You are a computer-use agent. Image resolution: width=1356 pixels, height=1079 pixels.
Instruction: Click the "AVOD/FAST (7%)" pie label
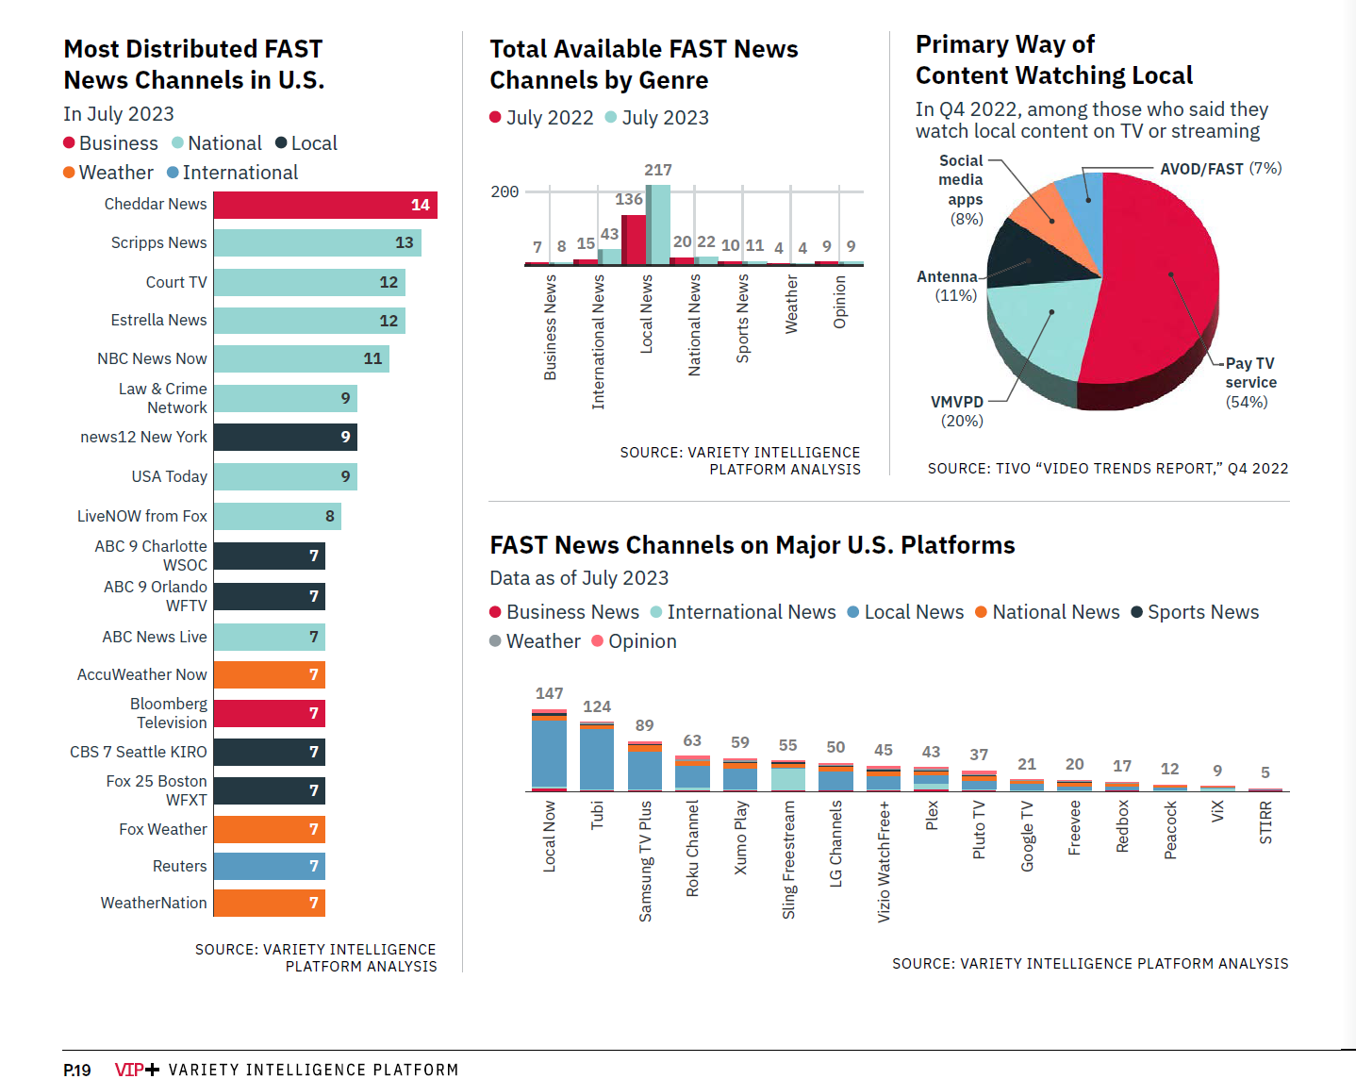pyautogui.click(x=1221, y=169)
